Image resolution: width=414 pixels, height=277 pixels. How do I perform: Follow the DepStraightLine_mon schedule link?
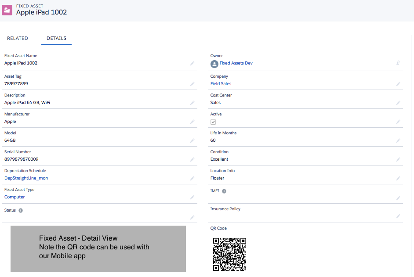pyautogui.click(x=26, y=178)
